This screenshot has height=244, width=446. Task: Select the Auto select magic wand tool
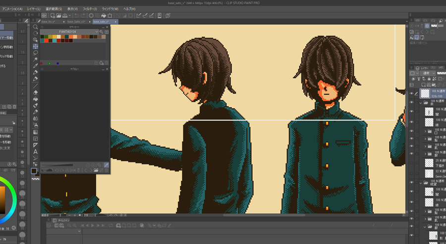[35, 59]
